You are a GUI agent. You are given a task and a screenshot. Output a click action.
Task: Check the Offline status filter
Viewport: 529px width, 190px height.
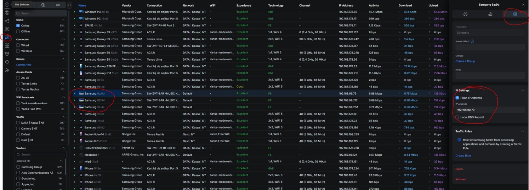18,31
